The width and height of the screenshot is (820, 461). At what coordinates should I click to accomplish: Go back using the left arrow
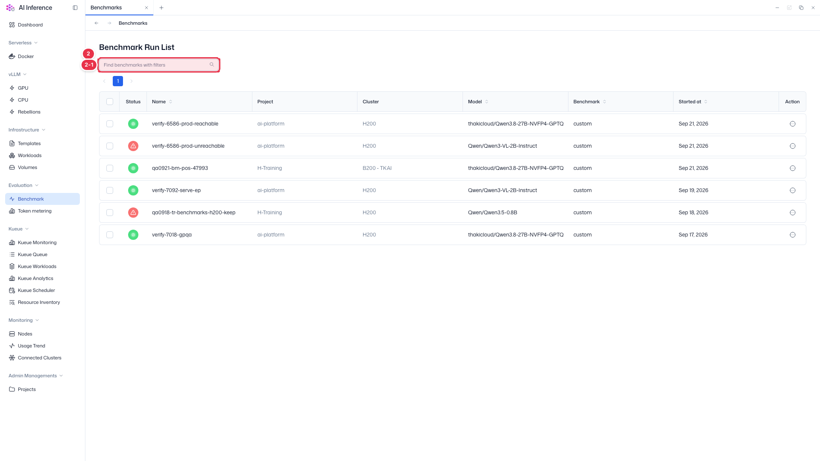tap(97, 23)
